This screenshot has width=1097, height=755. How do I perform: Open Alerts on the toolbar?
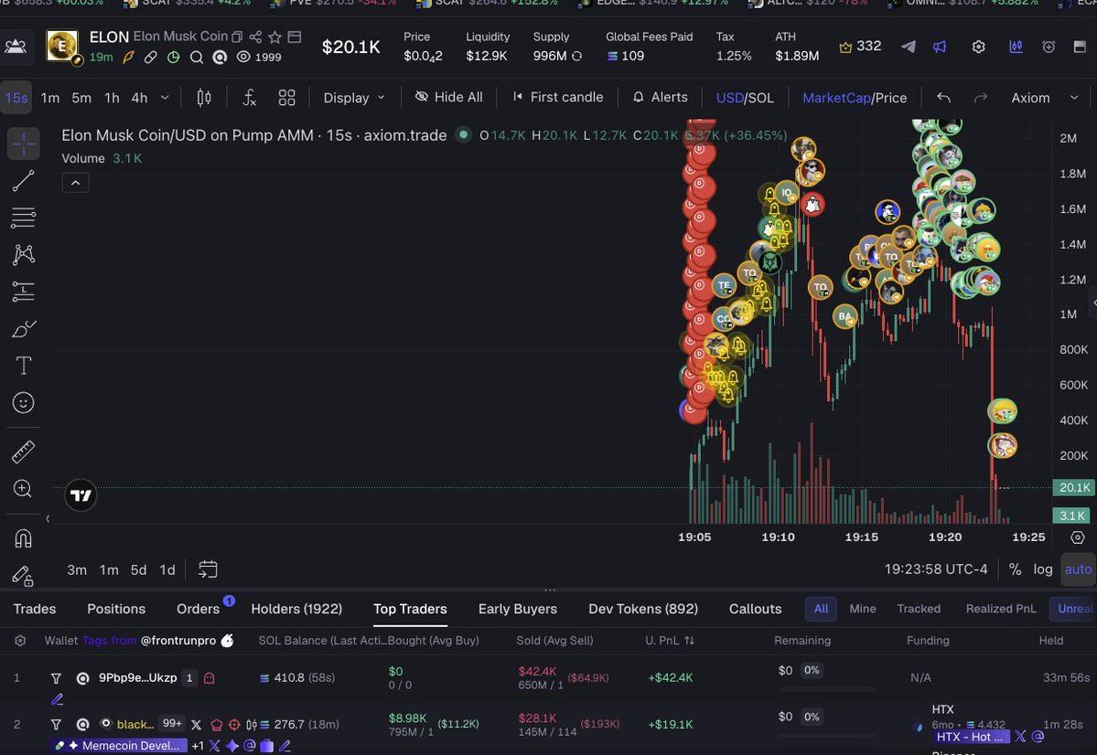coord(660,97)
